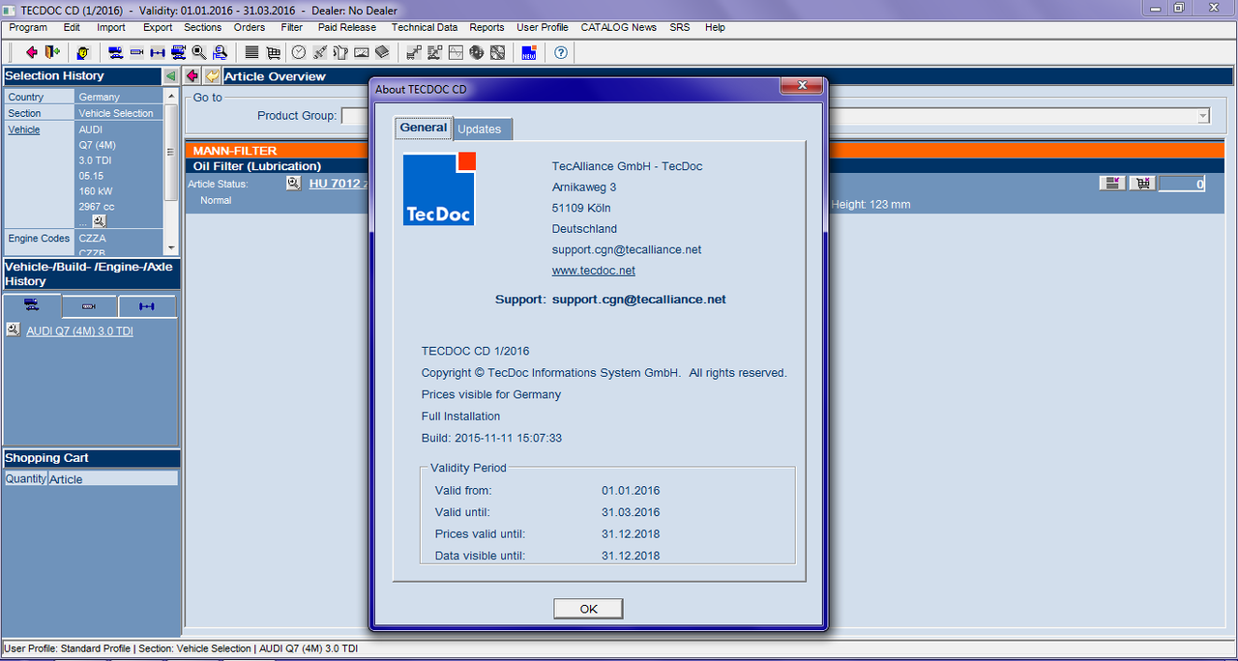Collapse Selection History with green arrow
The height and width of the screenshot is (661, 1238).
click(x=171, y=75)
